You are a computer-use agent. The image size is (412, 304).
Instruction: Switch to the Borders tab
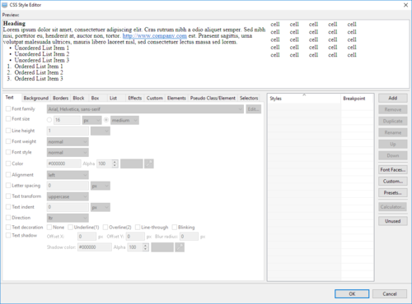coord(60,98)
